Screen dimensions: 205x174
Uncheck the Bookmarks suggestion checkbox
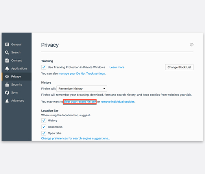tap(44, 127)
